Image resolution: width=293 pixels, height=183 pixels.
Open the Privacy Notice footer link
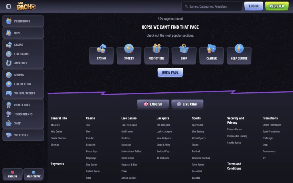234,130
